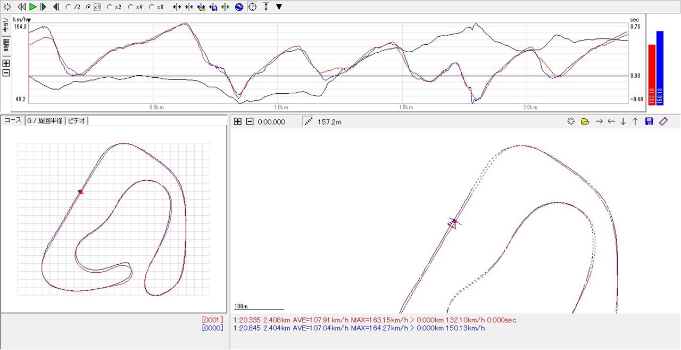This screenshot has height=350, width=681.
Task: Step backward one frame
Action: click(x=56, y=7)
